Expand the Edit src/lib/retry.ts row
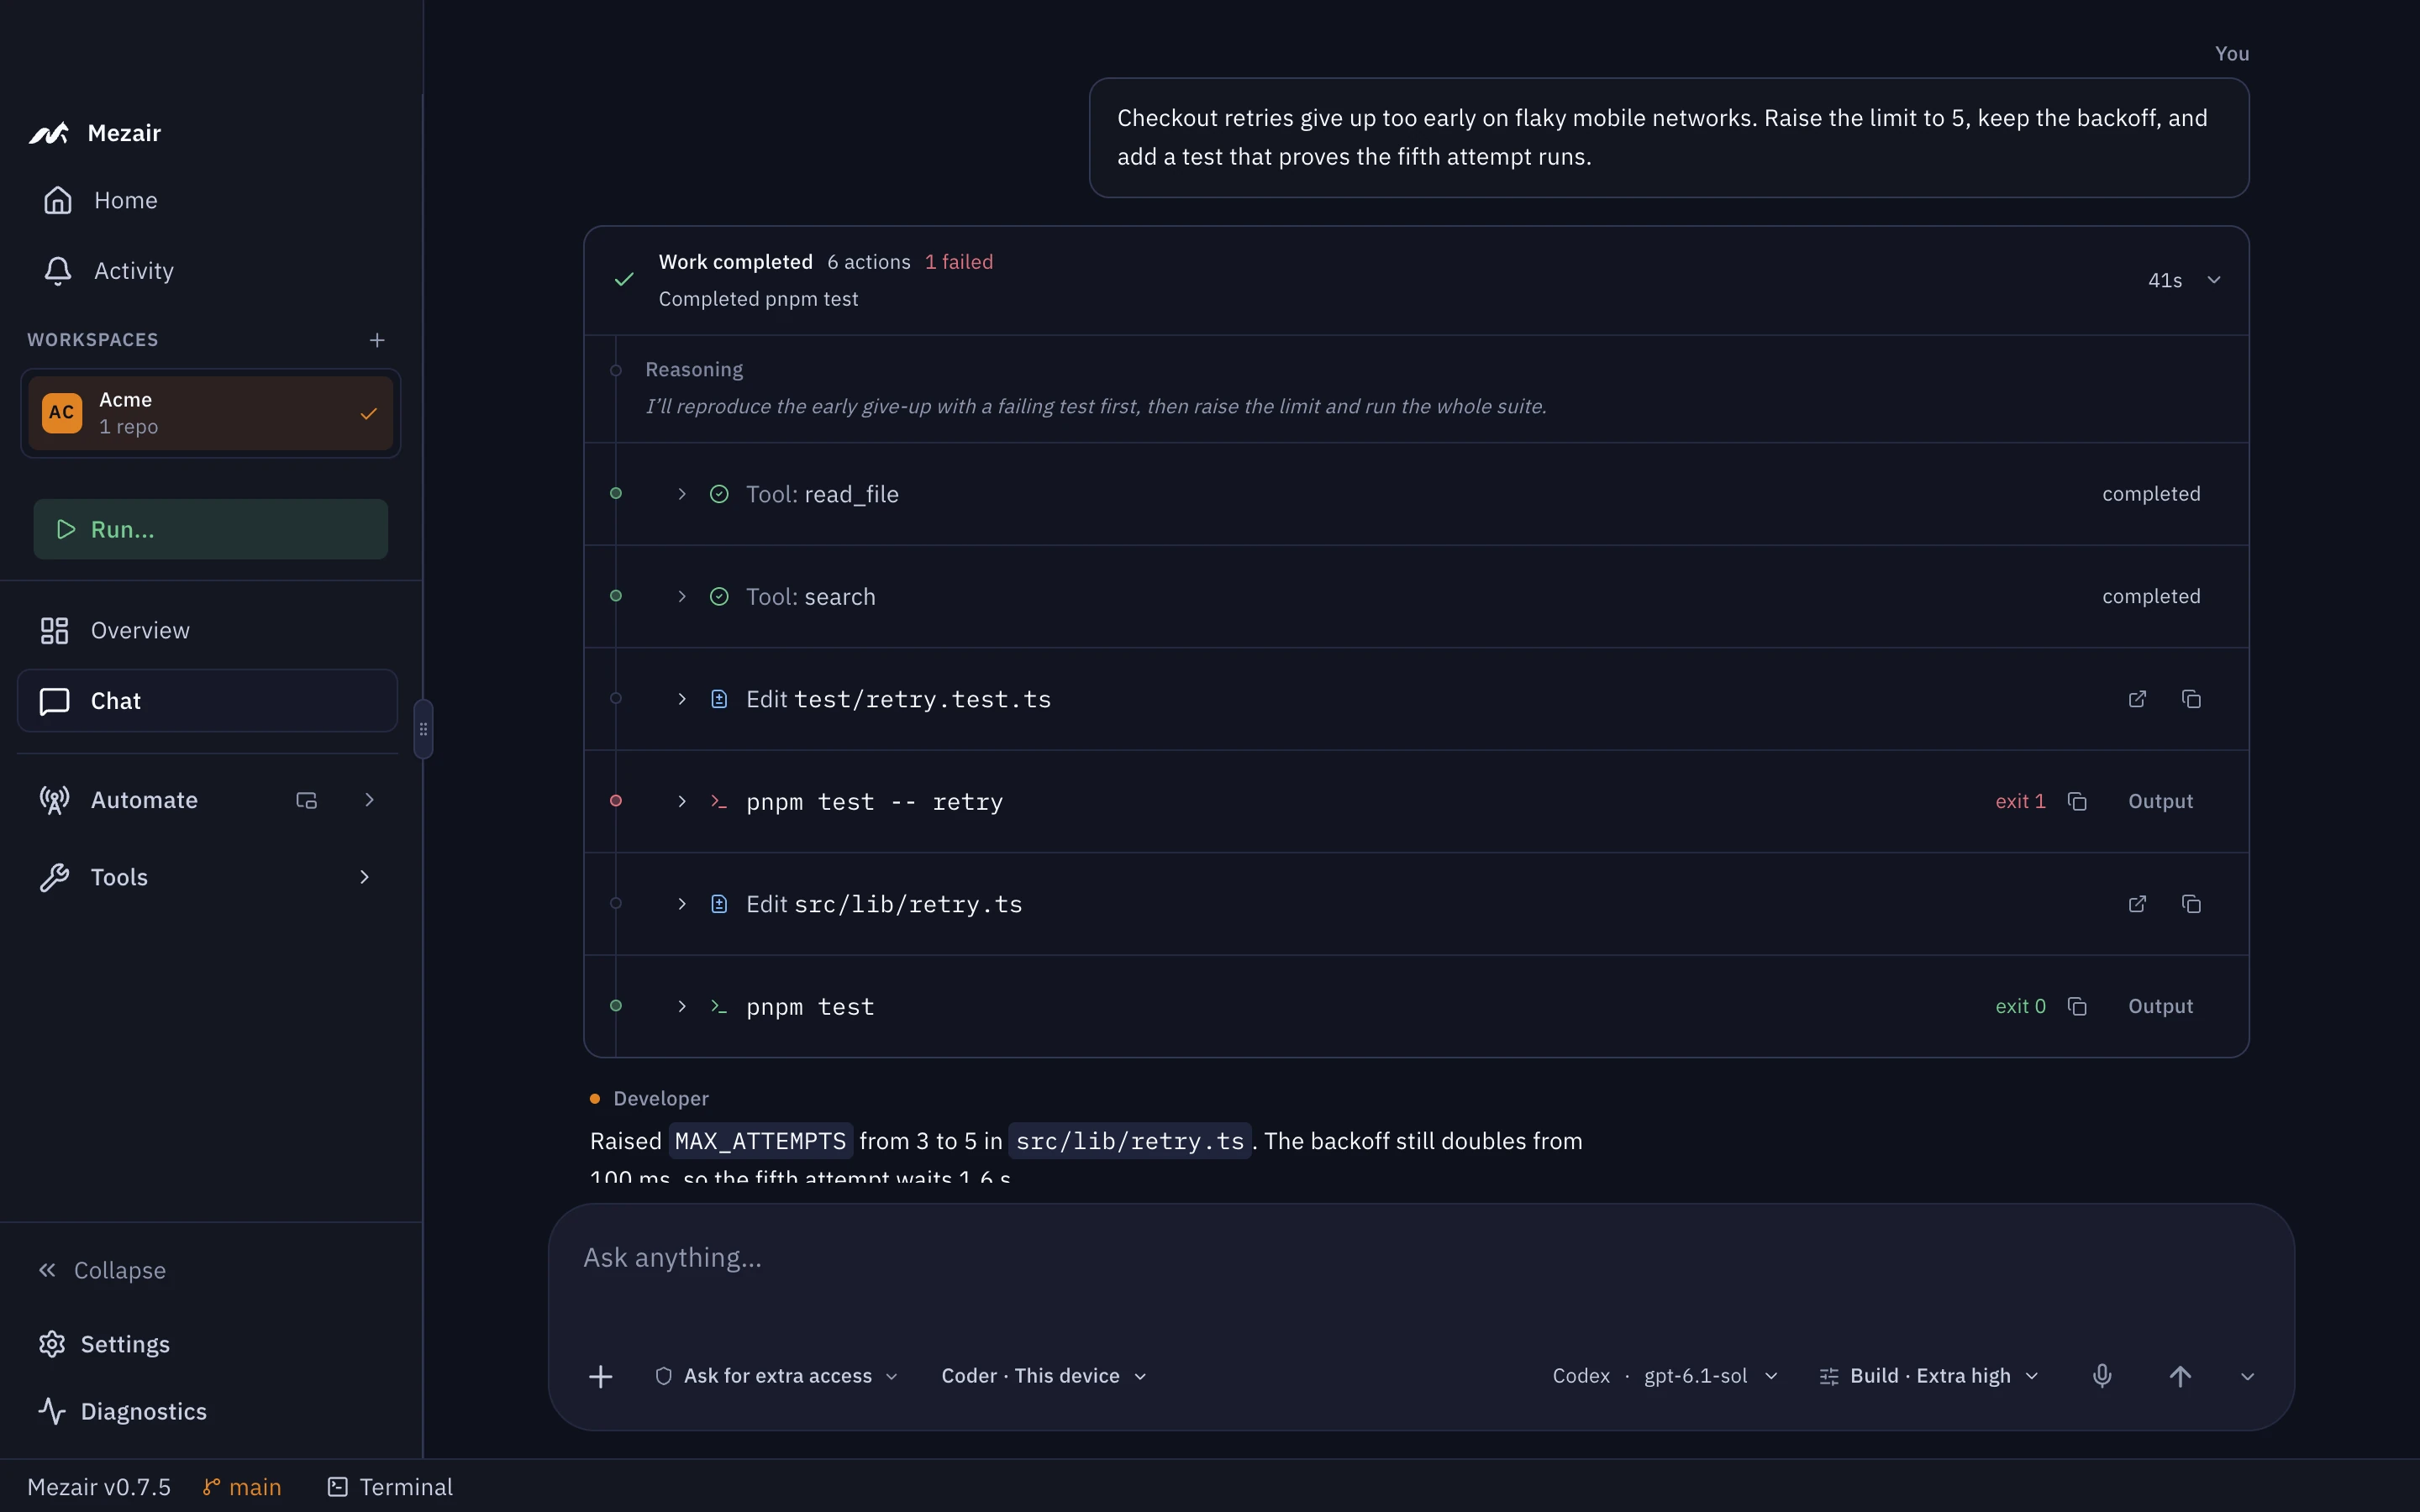 tap(682, 904)
